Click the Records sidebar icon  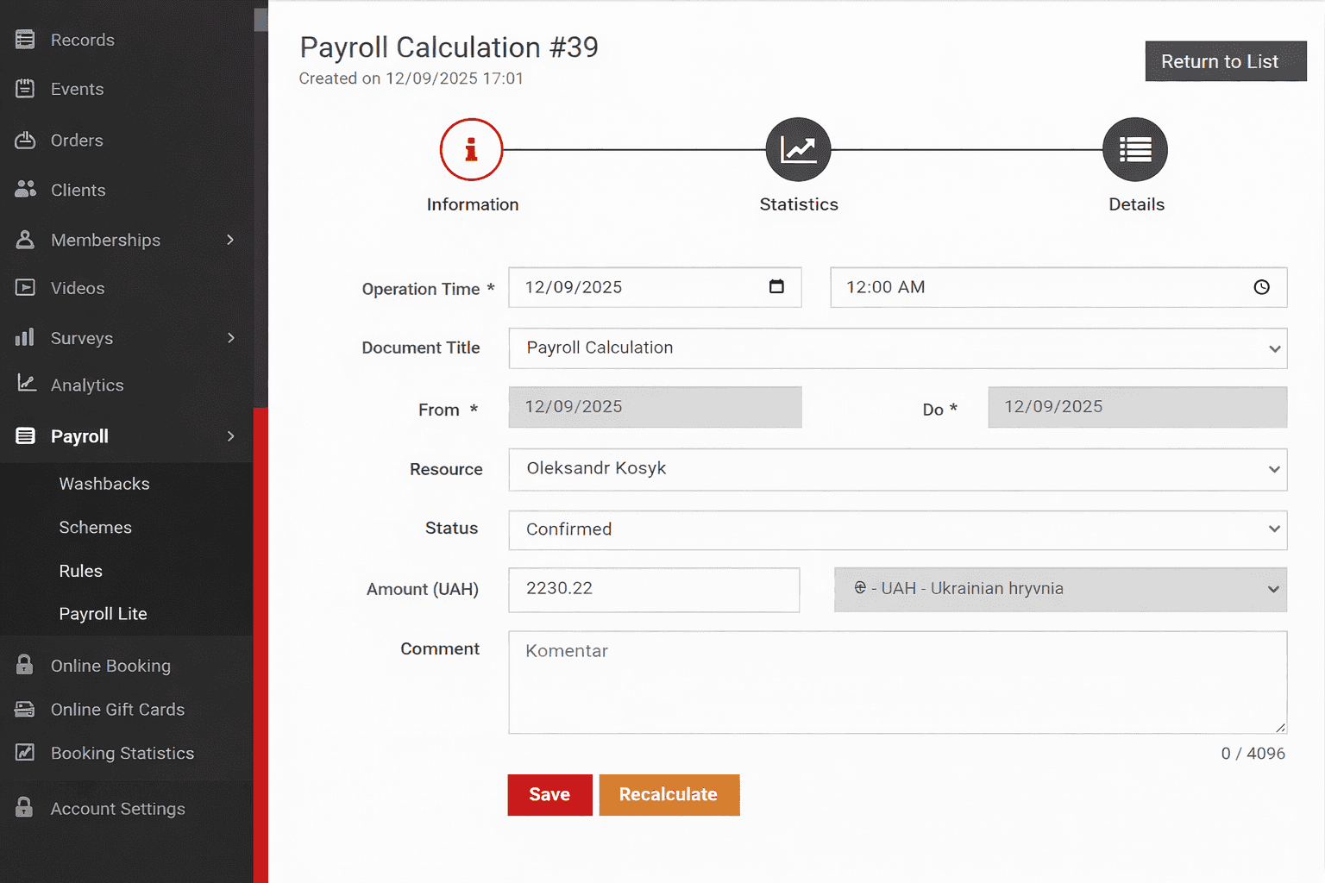(x=25, y=40)
